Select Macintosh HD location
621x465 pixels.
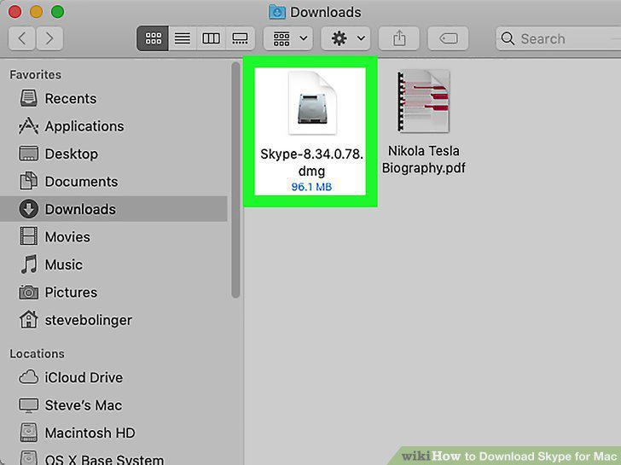tap(113, 433)
